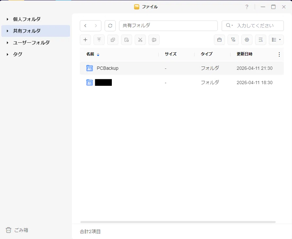
Task: Click the horizontal scrollbar at bottom
Action: point(178,222)
